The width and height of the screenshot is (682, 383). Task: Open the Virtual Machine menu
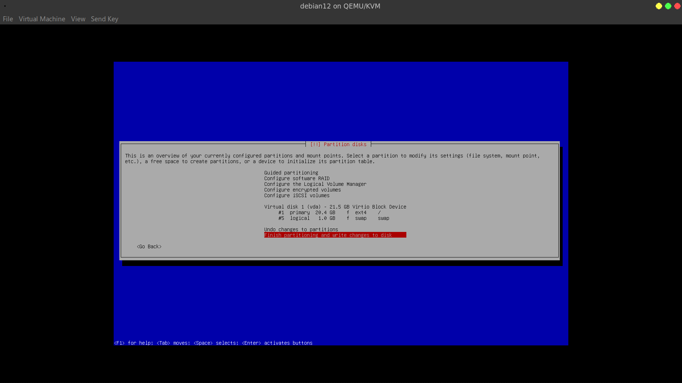click(x=42, y=19)
